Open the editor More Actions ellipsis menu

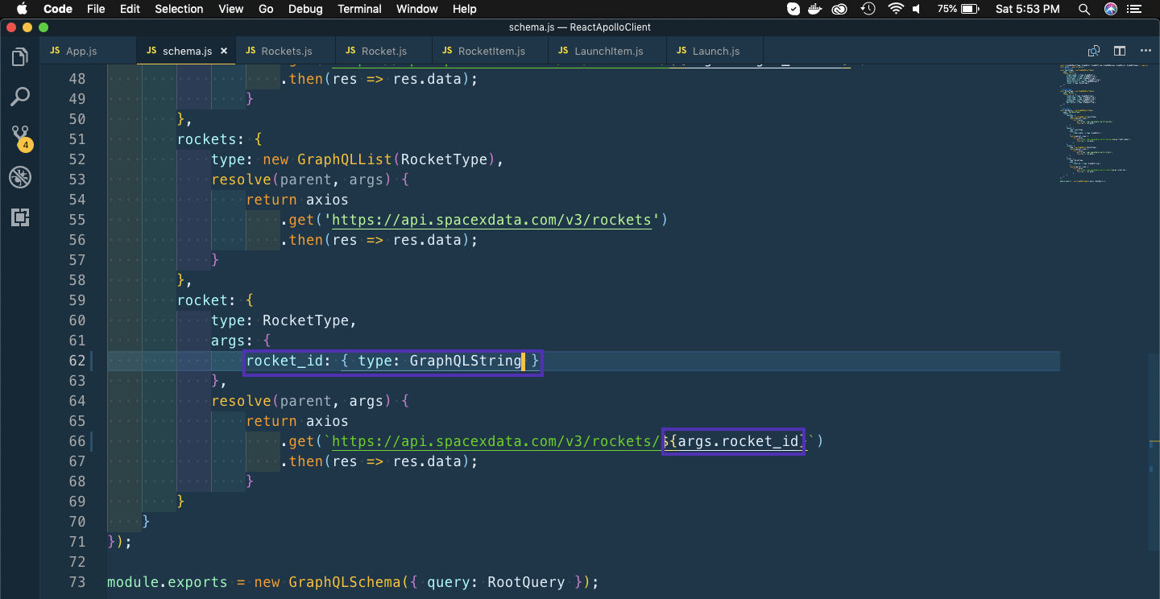pos(1145,51)
